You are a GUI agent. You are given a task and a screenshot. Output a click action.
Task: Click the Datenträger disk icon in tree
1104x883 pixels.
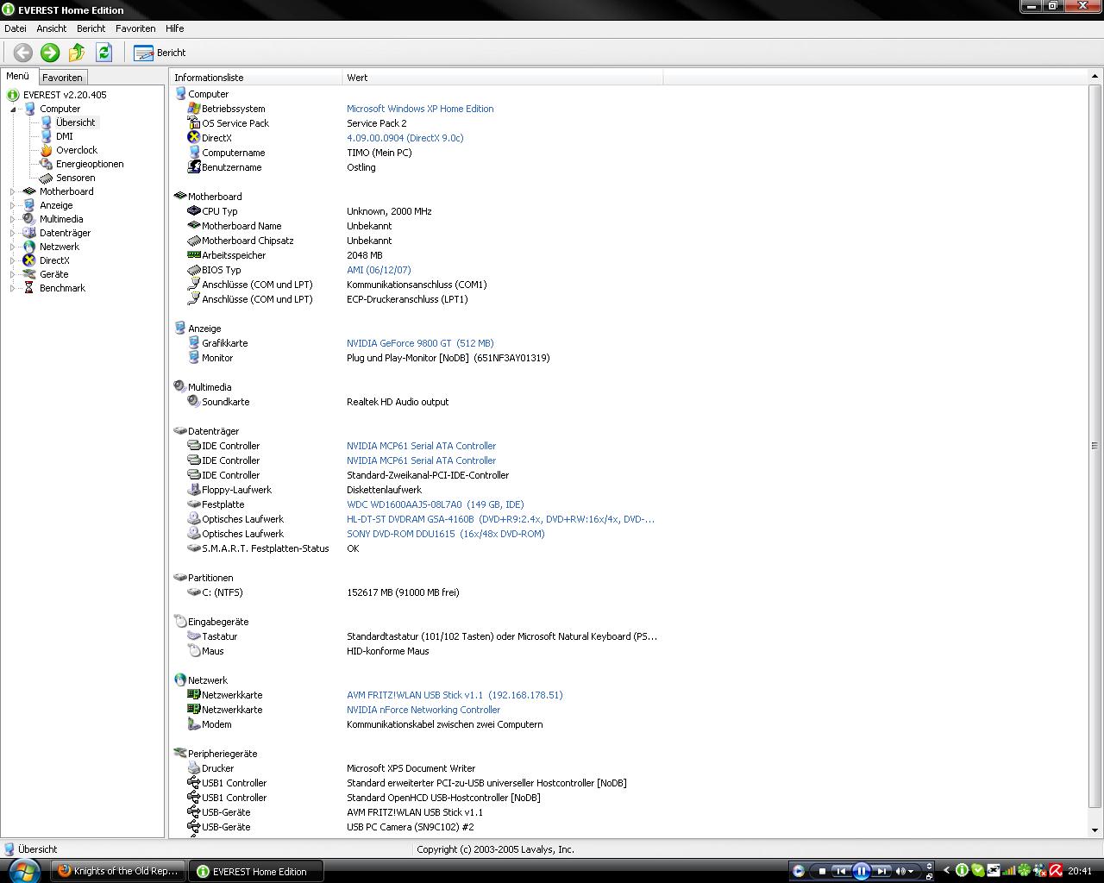click(29, 233)
